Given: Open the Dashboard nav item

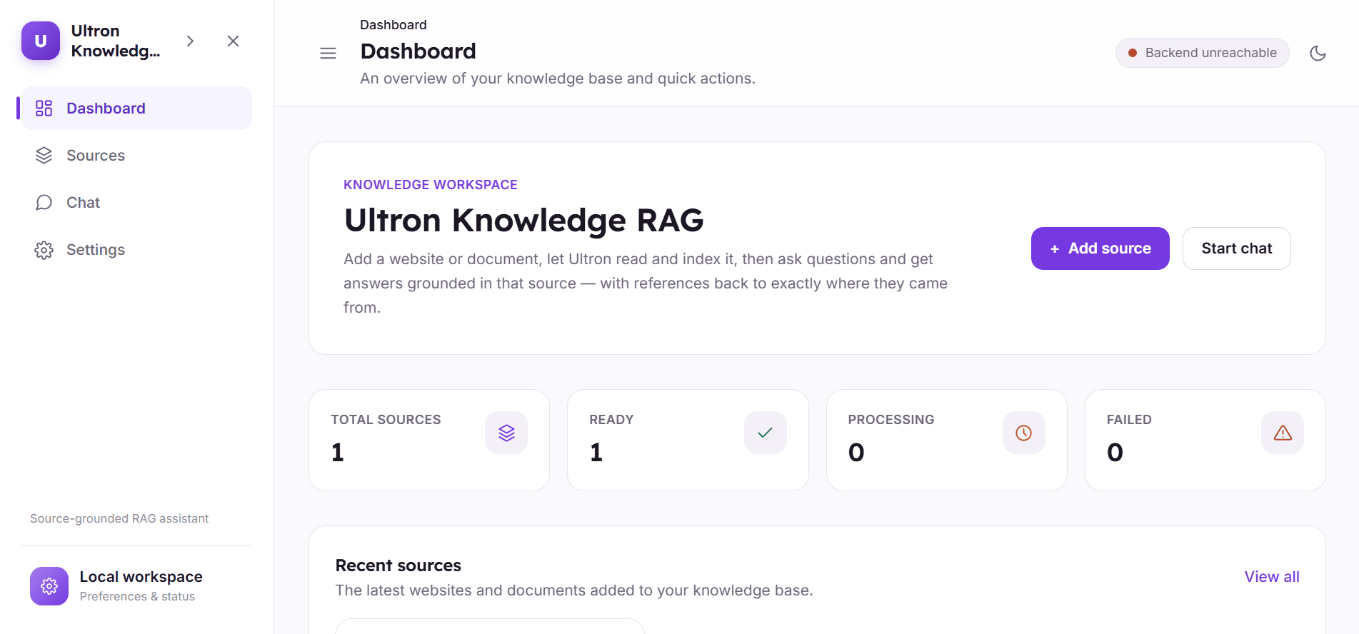Looking at the screenshot, I should pyautogui.click(x=136, y=109).
